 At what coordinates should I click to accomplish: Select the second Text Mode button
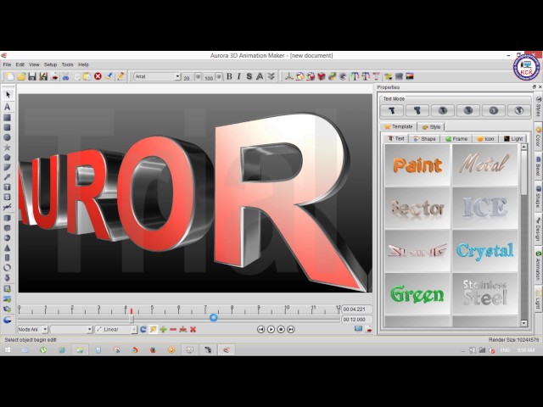pyautogui.click(x=417, y=110)
